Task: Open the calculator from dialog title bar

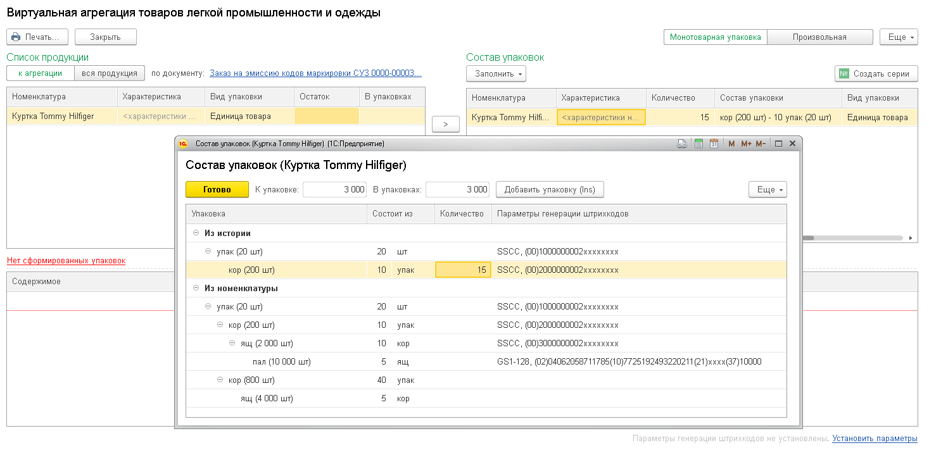Action: [x=698, y=144]
